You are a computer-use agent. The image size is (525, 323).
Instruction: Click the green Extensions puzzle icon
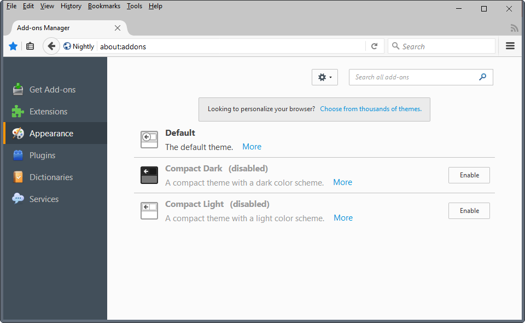tap(18, 111)
